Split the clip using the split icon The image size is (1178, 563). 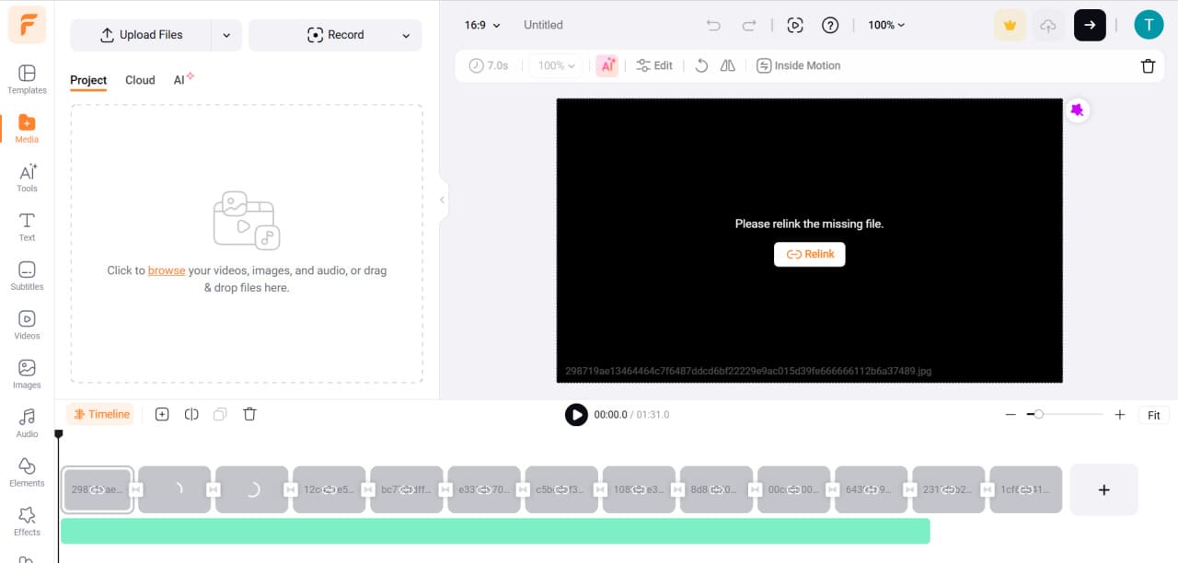[191, 414]
